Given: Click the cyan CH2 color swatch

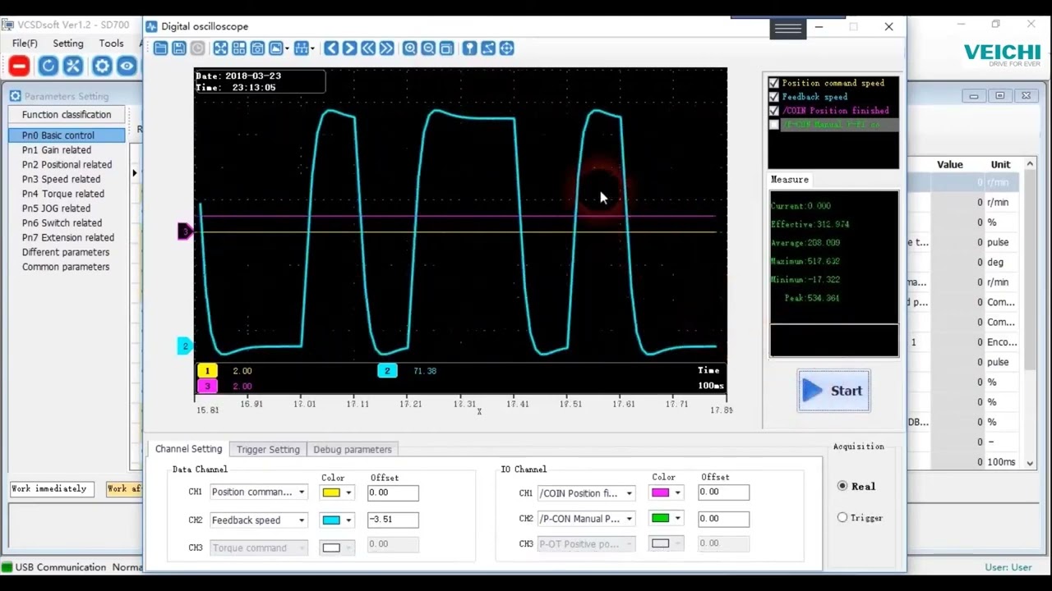Looking at the screenshot, I should [331, 520].
